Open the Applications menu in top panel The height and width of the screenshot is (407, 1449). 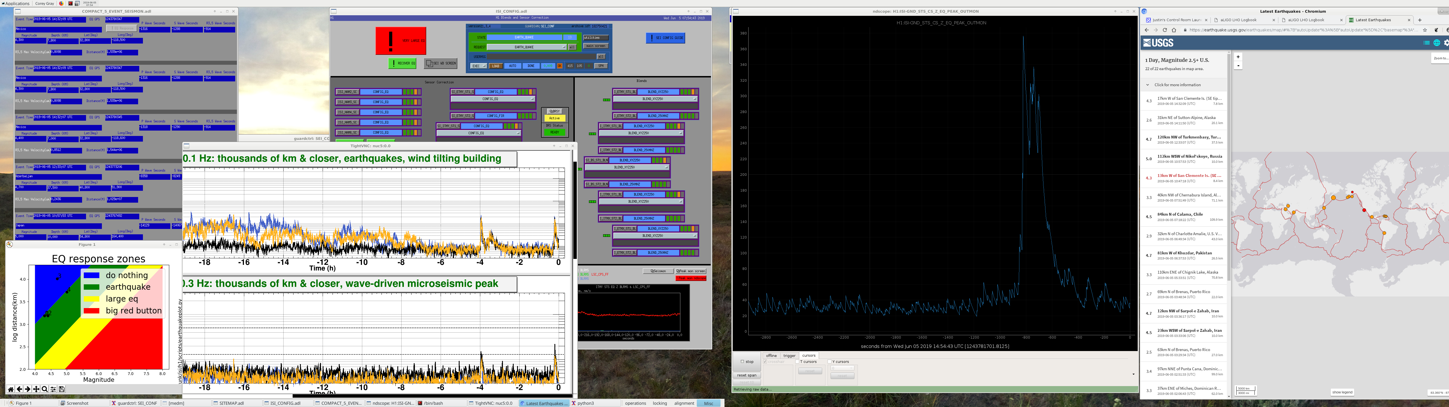coord(15,3)
